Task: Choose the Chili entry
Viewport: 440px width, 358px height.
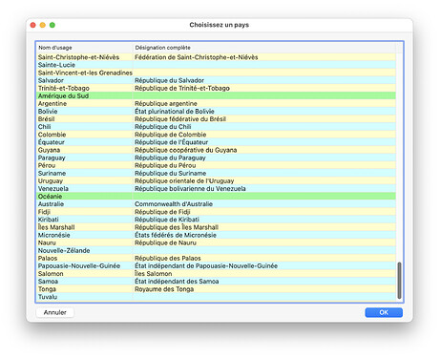Action: [216, 127]
